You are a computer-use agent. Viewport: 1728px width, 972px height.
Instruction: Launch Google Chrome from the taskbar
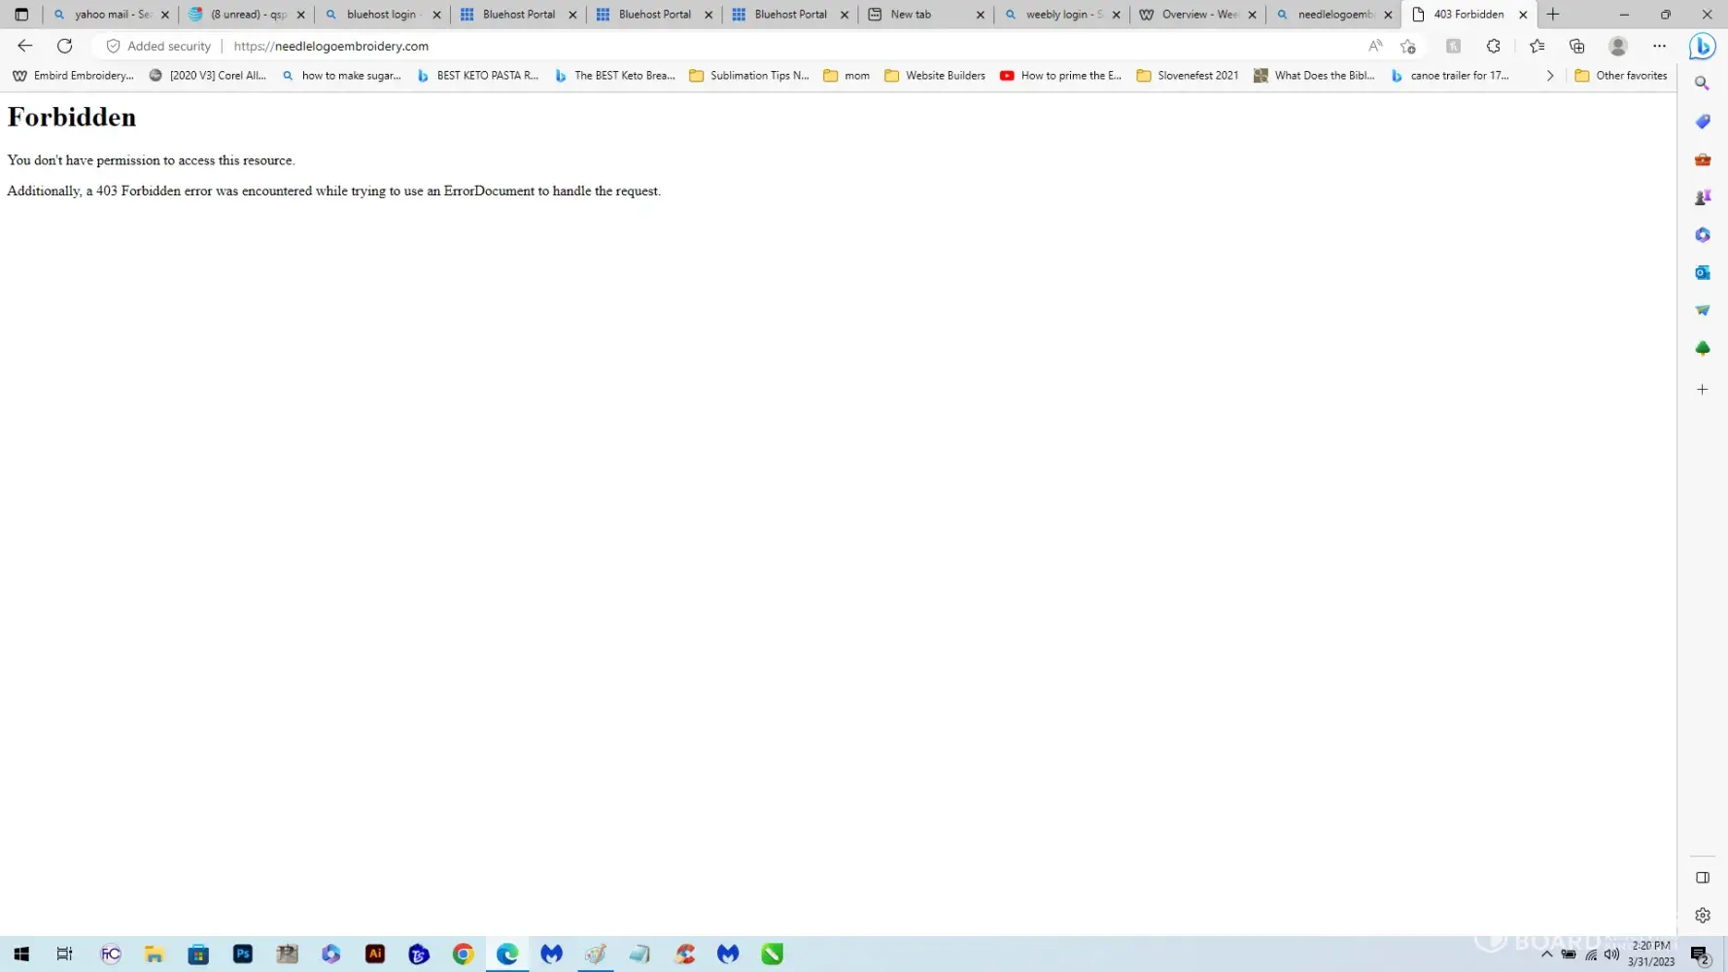point(463,955)
